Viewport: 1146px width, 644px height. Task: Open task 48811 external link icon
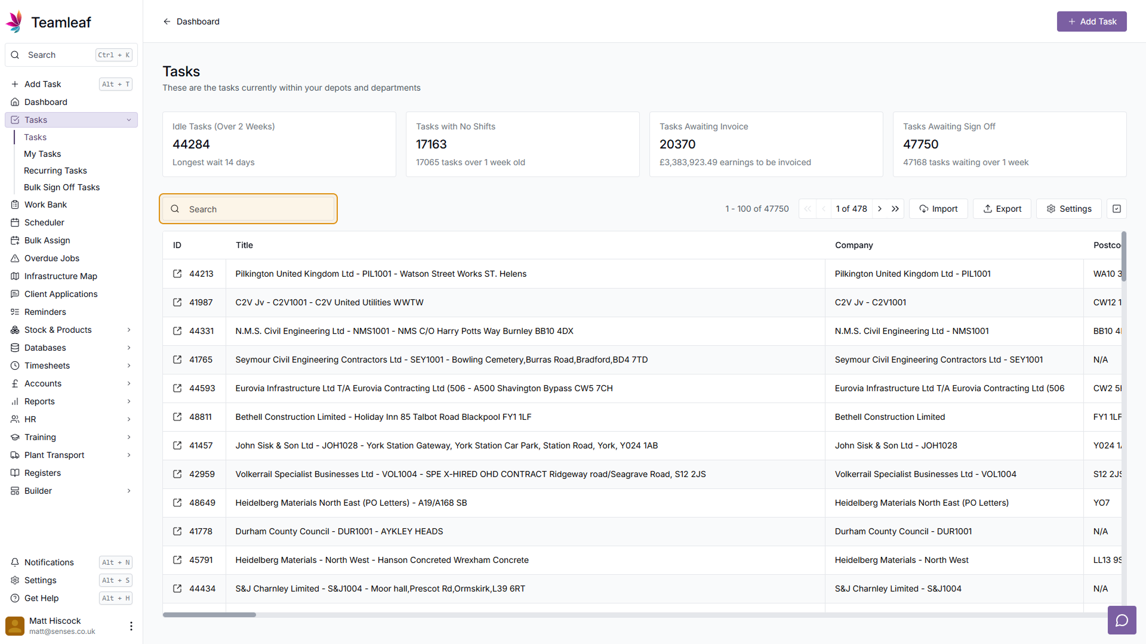click(x=177, y=417)
